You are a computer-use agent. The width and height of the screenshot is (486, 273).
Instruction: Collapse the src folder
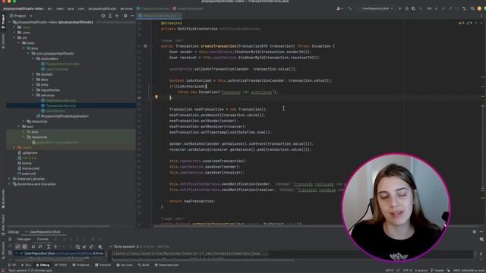coord(14,38)
